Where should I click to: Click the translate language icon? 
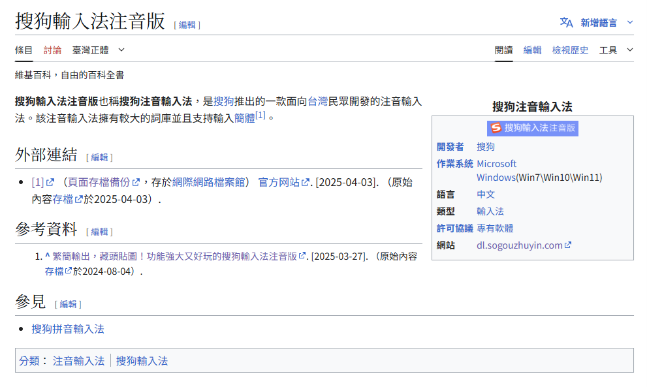coord(566,22)
